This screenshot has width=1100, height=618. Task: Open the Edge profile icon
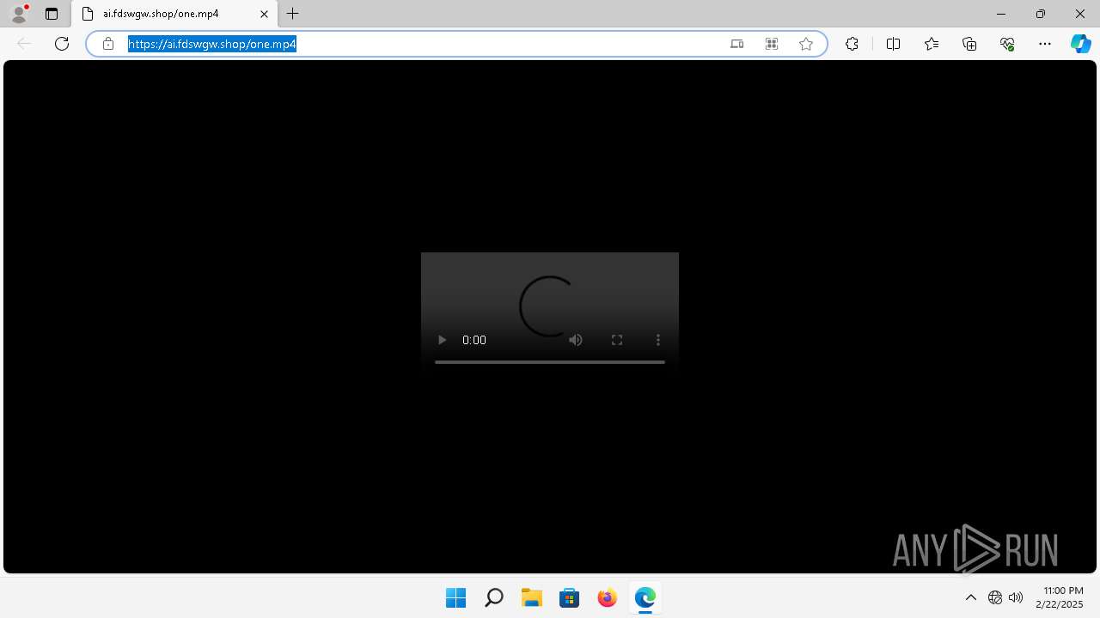(19, 14)
